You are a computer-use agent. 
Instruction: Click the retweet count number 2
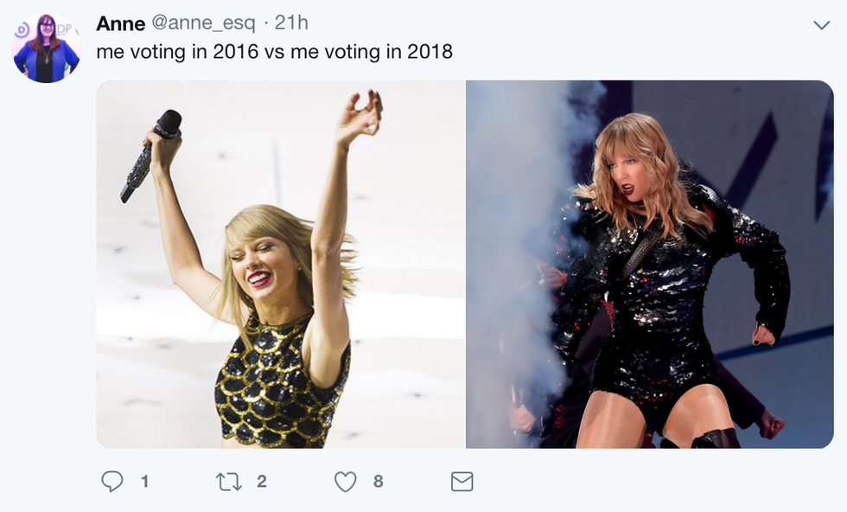pyautogui.click(x=262, y=482)
